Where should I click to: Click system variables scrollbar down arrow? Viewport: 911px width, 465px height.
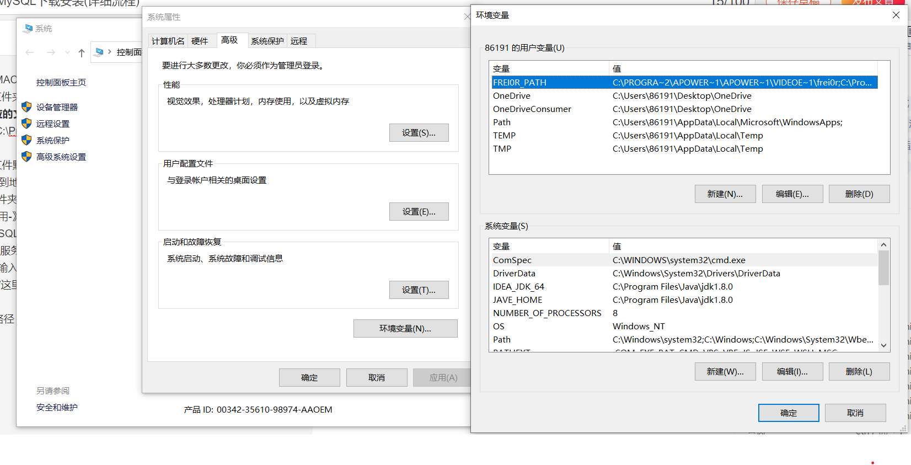click(x=883, y=346)
